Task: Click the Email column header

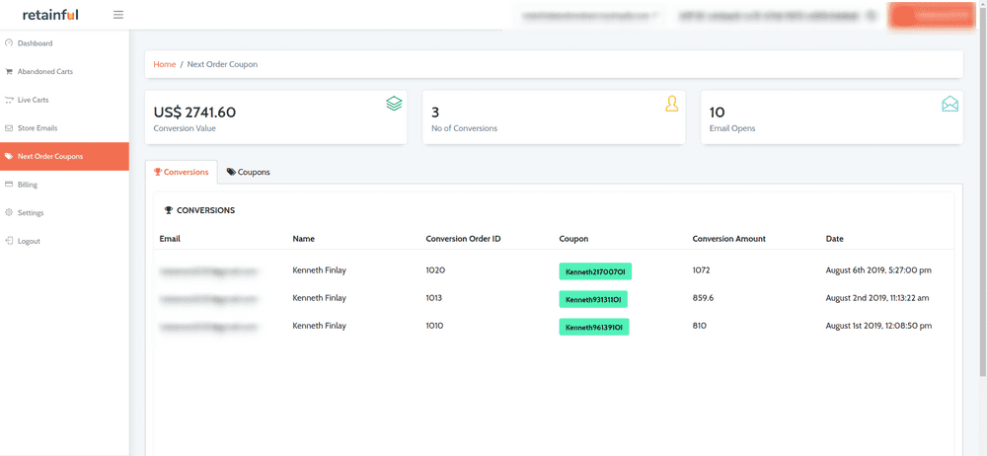Action: 170,239
